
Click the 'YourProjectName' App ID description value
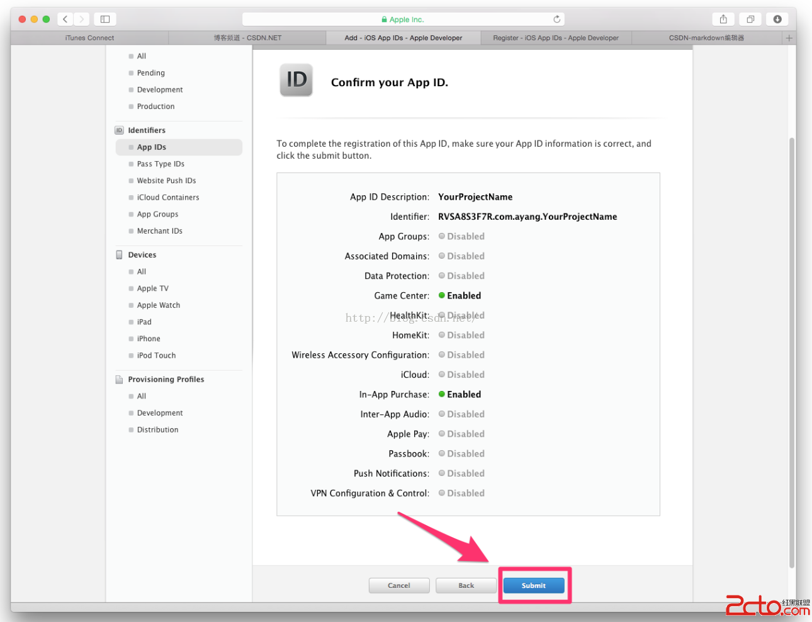click(475, 197)
